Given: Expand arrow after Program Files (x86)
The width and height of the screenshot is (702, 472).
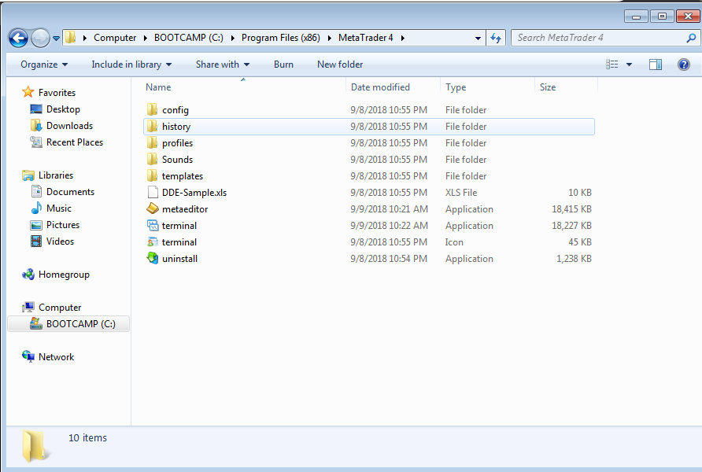Looking at the screenshot, I should click(x=330, y=39).
